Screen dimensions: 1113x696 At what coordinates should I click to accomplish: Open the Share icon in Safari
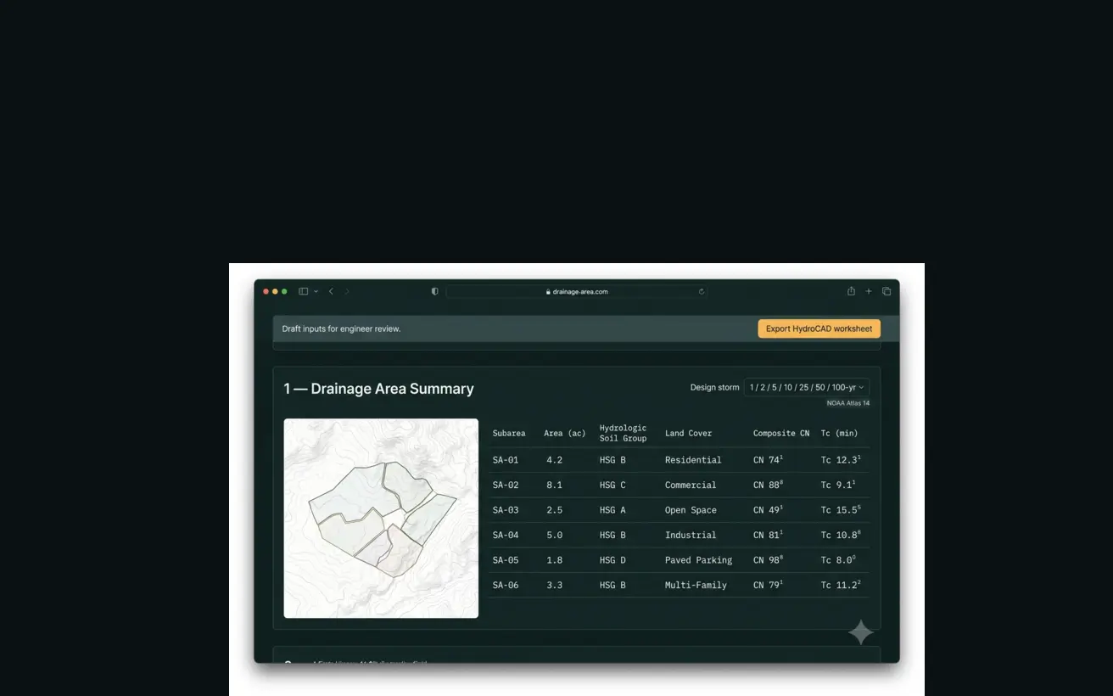pos(851,291)
